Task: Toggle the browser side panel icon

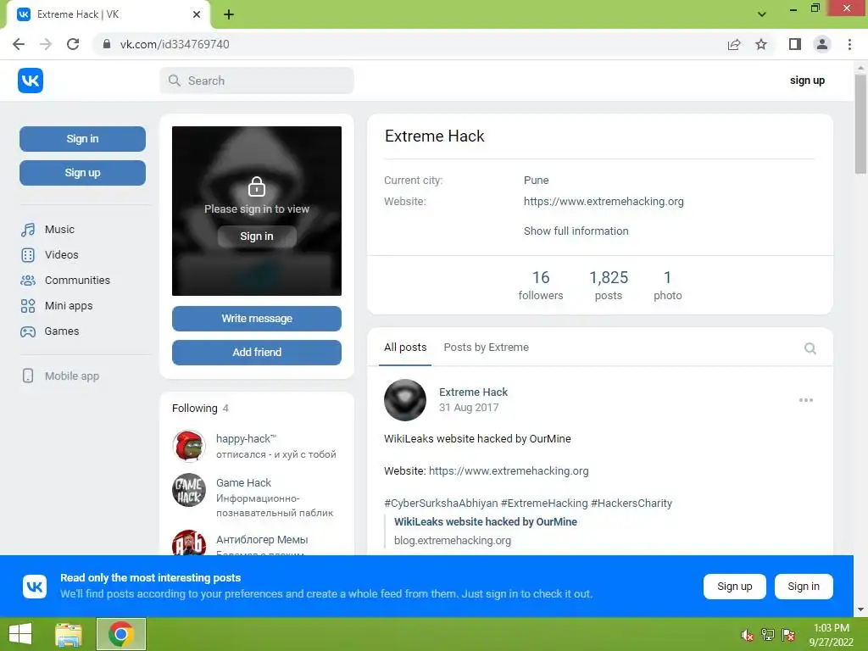Action: 795,44
